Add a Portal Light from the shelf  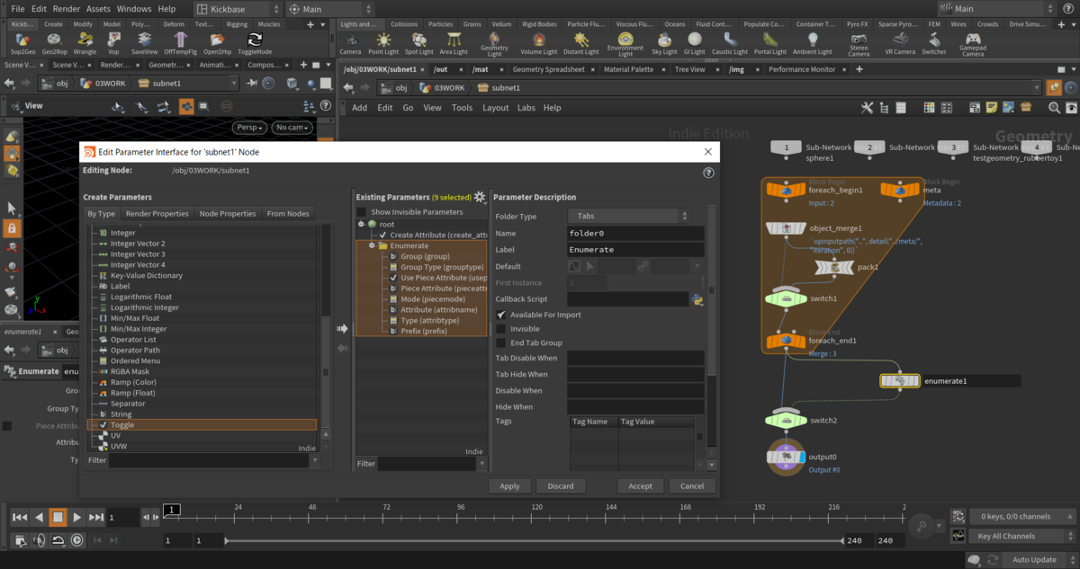[769, 43]
